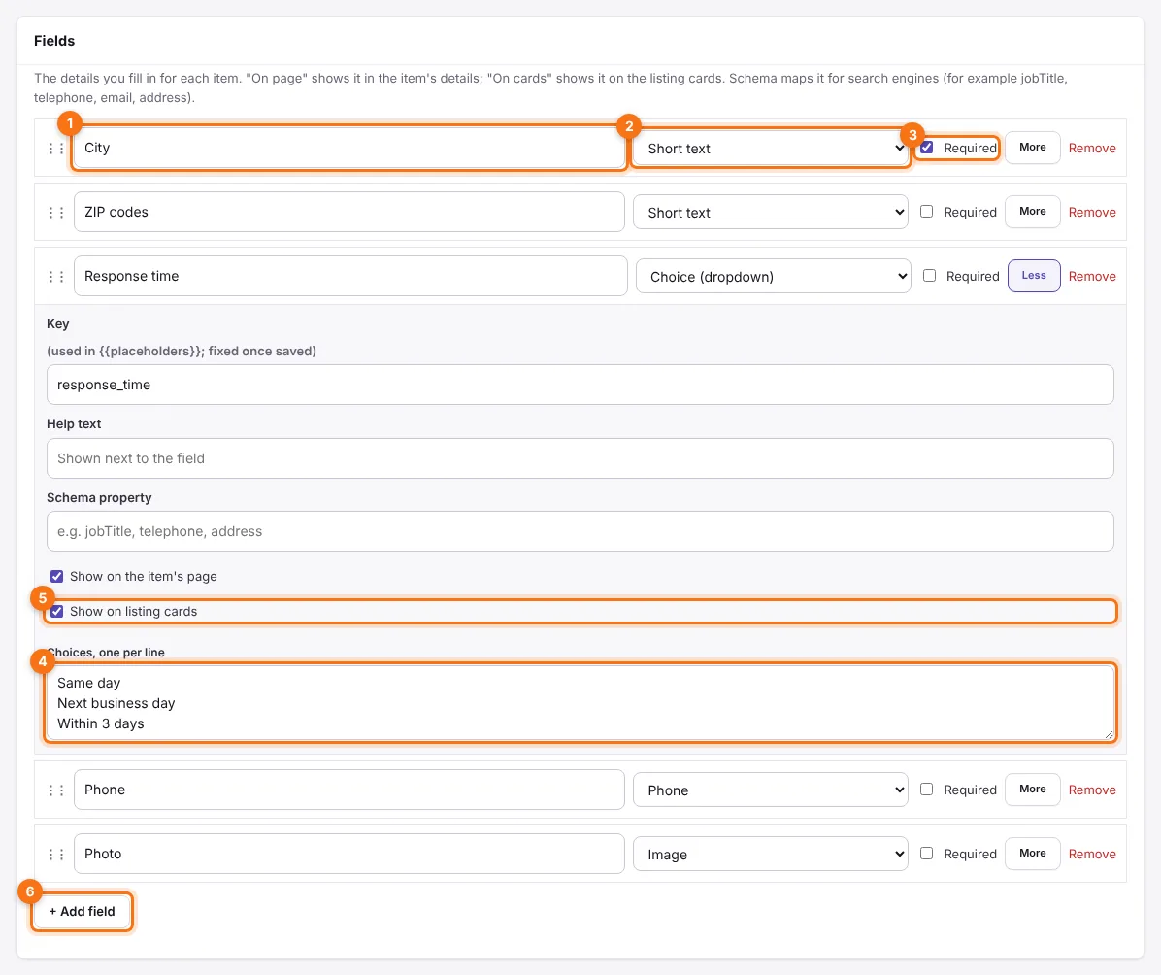Remove the Phone field
The width and height of the screenshot is (1161, 975).
tap(1091, 790)
